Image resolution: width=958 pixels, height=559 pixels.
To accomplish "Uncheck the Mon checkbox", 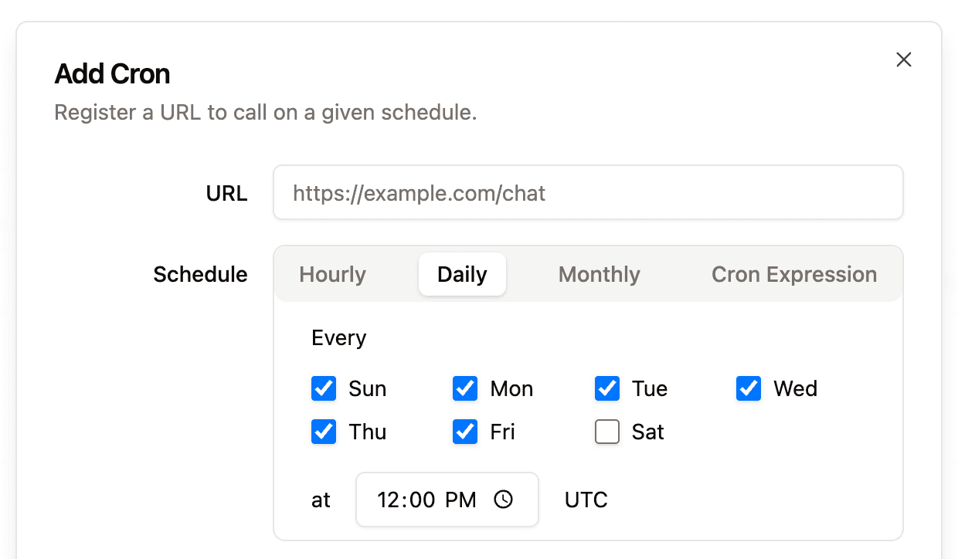I will coord(464,388).
